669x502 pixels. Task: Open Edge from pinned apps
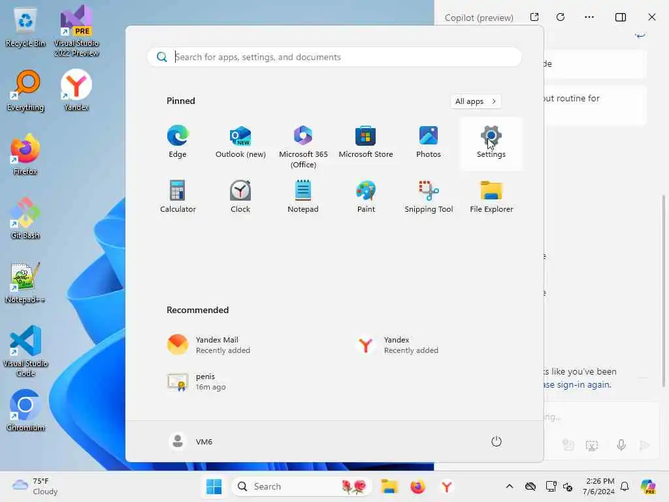pos(178,142)
